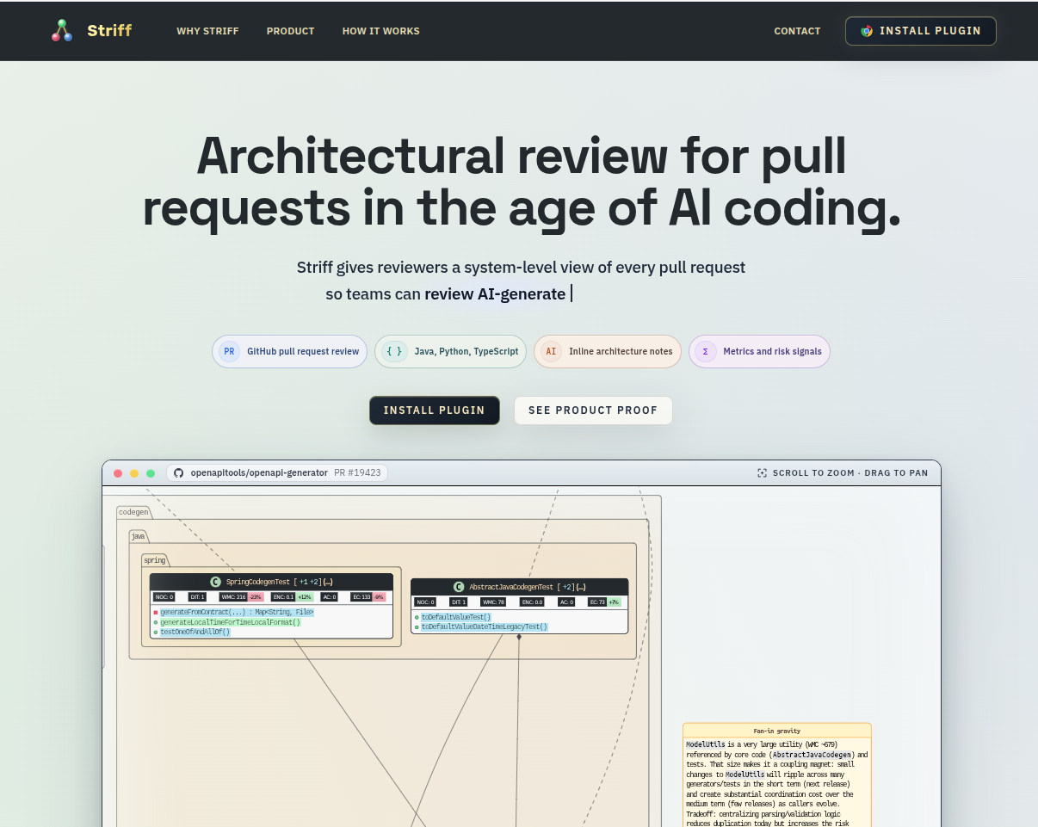The image size is (1038, 827).
Task: Select the Java, Python, TypeScript chip
Action: 450,351
